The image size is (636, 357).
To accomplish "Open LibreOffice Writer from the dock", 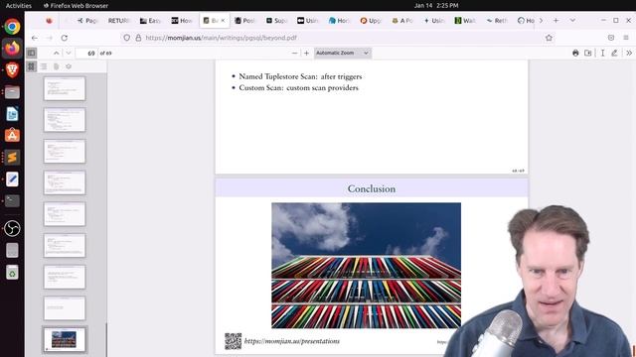I will 12,114.
